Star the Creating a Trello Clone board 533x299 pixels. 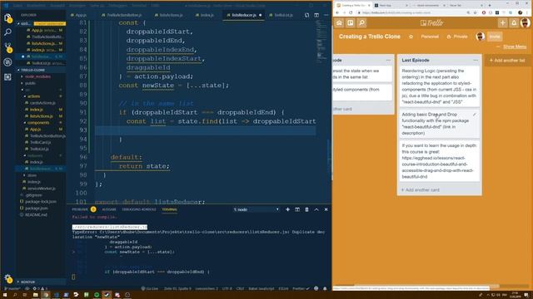tap(411, 37)
